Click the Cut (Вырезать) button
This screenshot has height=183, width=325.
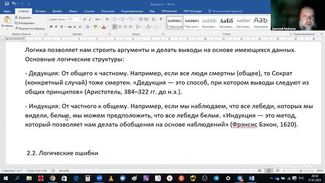(23, 18)
